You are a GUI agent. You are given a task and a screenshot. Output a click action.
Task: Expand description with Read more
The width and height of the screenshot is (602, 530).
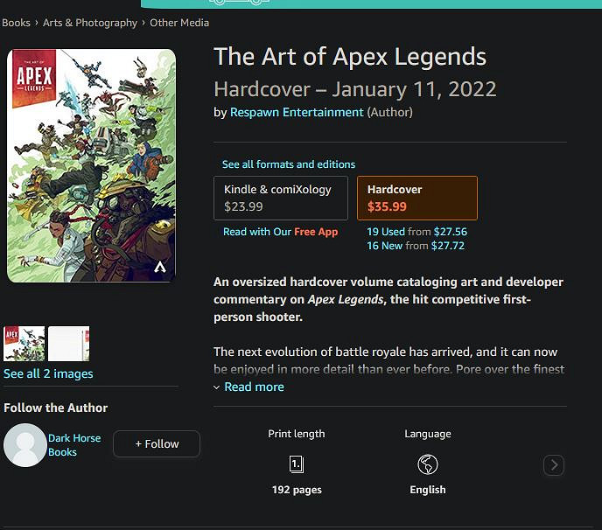tap(254, 387)
